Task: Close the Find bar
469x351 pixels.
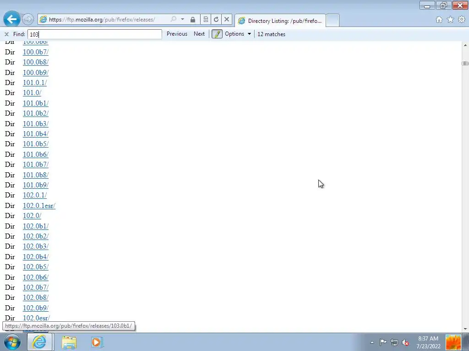Action: [6, 34]
